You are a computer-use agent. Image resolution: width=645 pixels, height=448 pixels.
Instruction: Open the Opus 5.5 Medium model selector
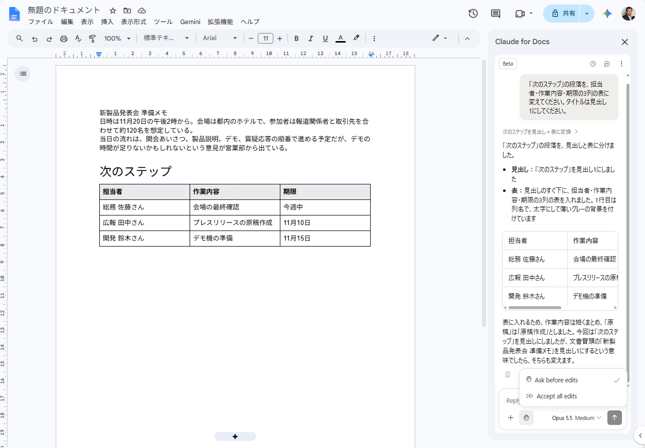coord(576,418)
